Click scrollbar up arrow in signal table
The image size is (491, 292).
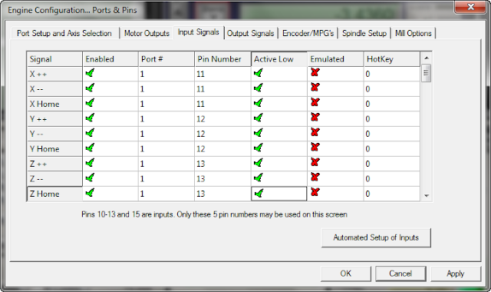coord(427,58)
